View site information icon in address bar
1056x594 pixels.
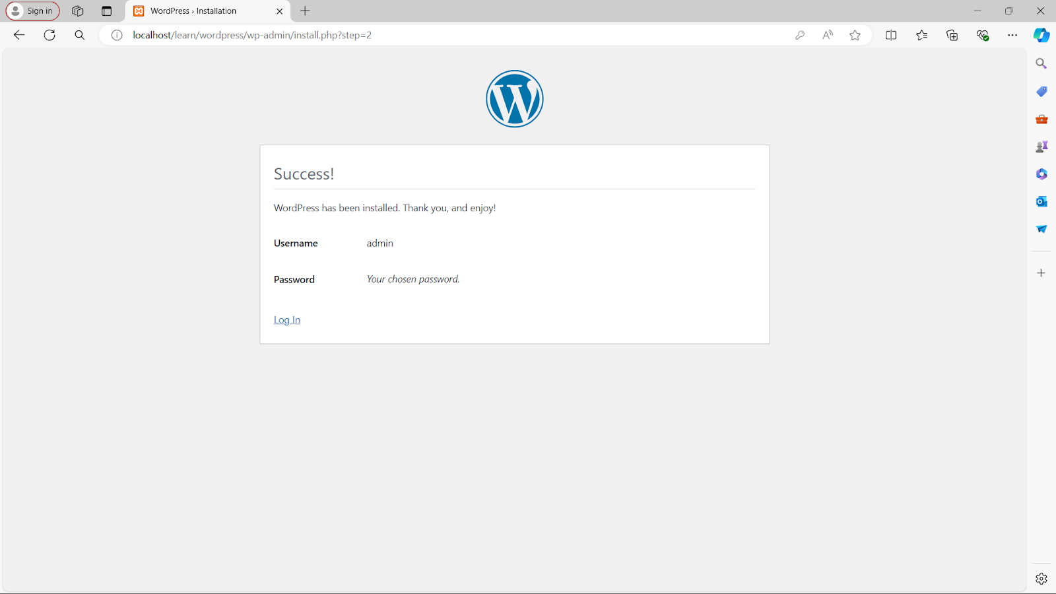(117, 35)
